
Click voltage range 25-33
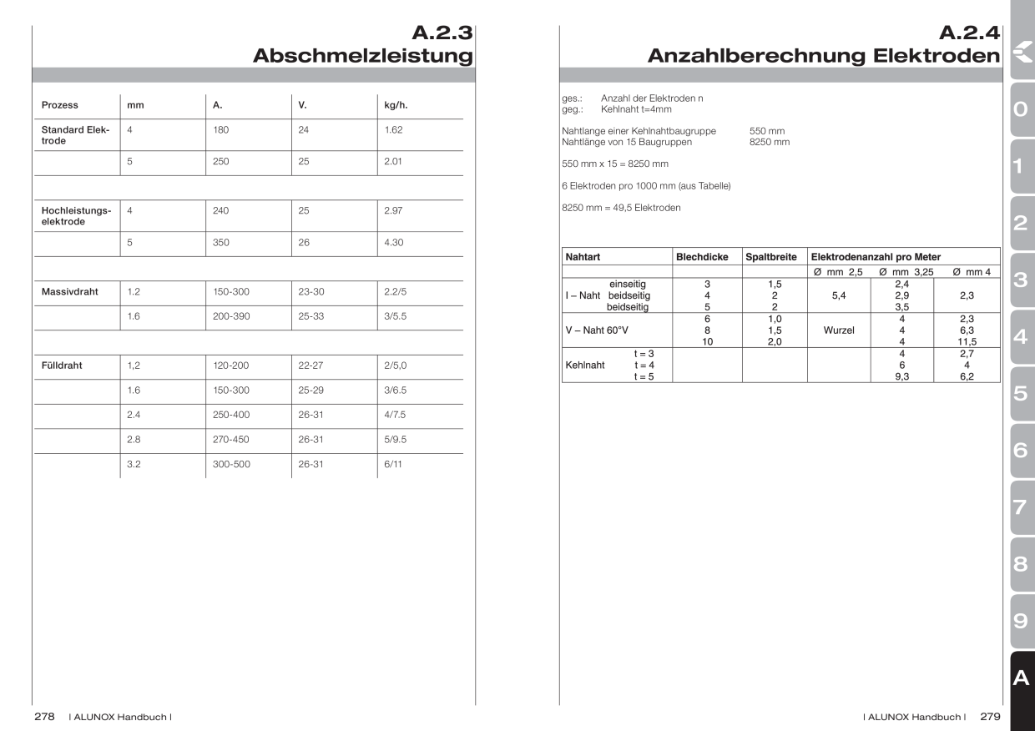click(x=310, y=318)
